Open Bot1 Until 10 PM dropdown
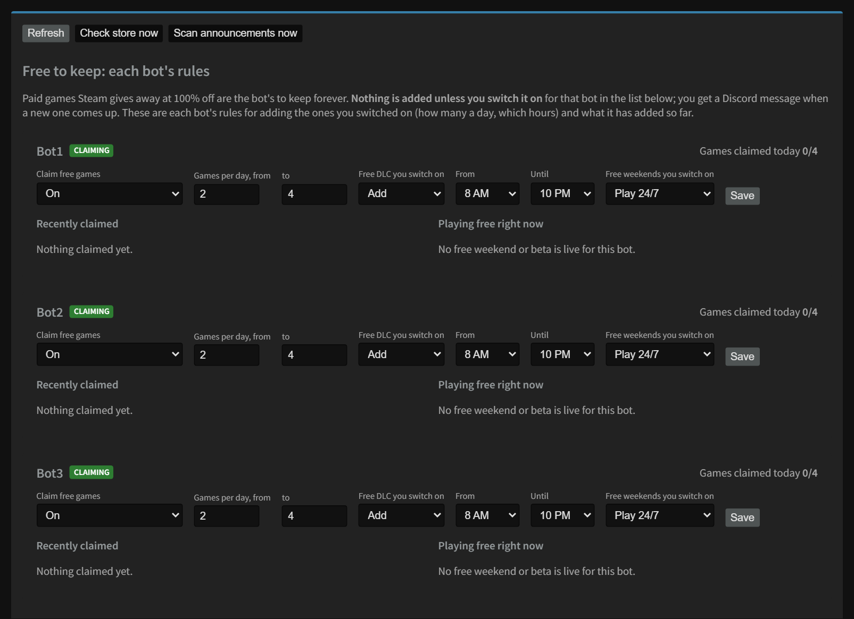 click(x=562, y=193)
